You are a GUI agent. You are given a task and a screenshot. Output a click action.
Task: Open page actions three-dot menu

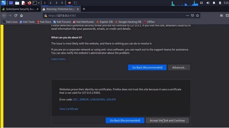coord(187,16)
